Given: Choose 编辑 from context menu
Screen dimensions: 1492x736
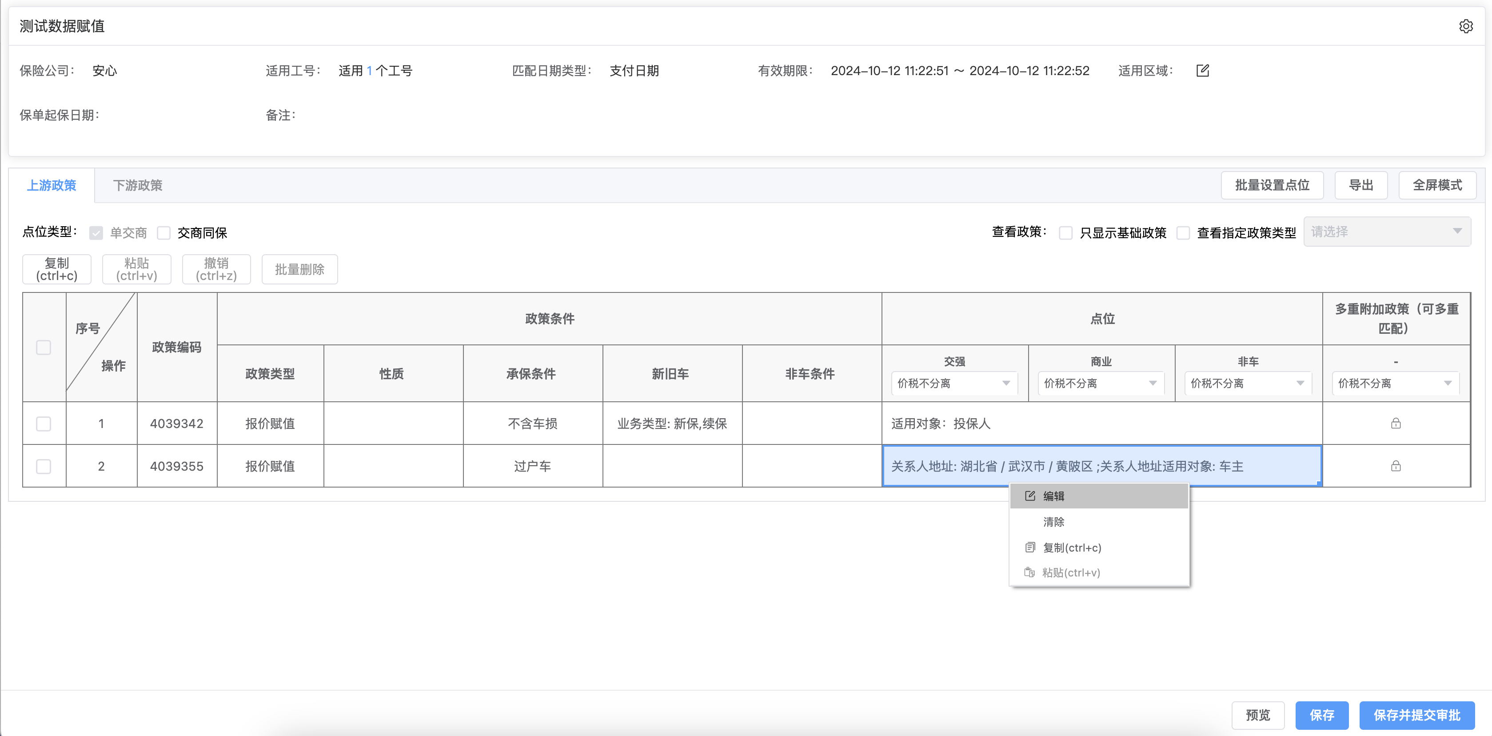Looking at the screenshot, I should (x=1099, y=496).
